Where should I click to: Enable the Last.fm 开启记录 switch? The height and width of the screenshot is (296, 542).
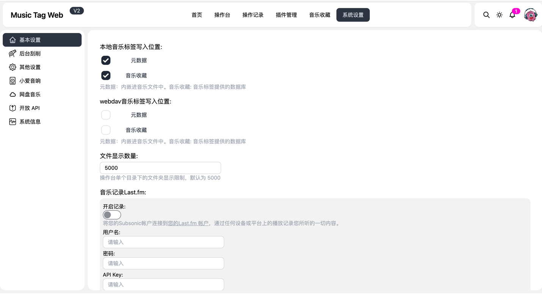112,215
